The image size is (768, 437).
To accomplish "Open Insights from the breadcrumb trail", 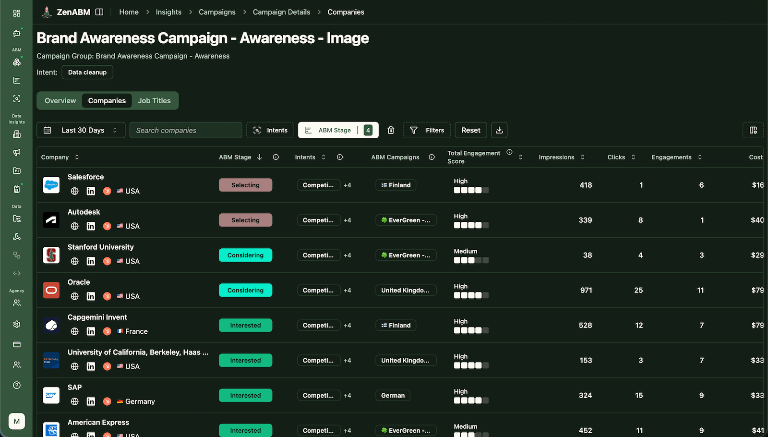I will (168, 12).
